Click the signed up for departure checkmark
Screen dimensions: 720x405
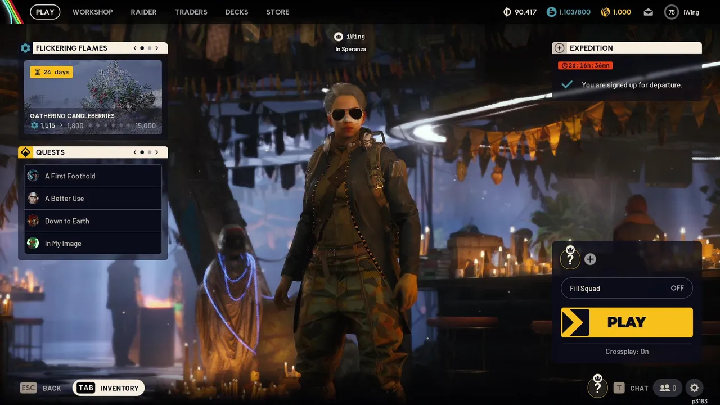click(x=567, y=84)
